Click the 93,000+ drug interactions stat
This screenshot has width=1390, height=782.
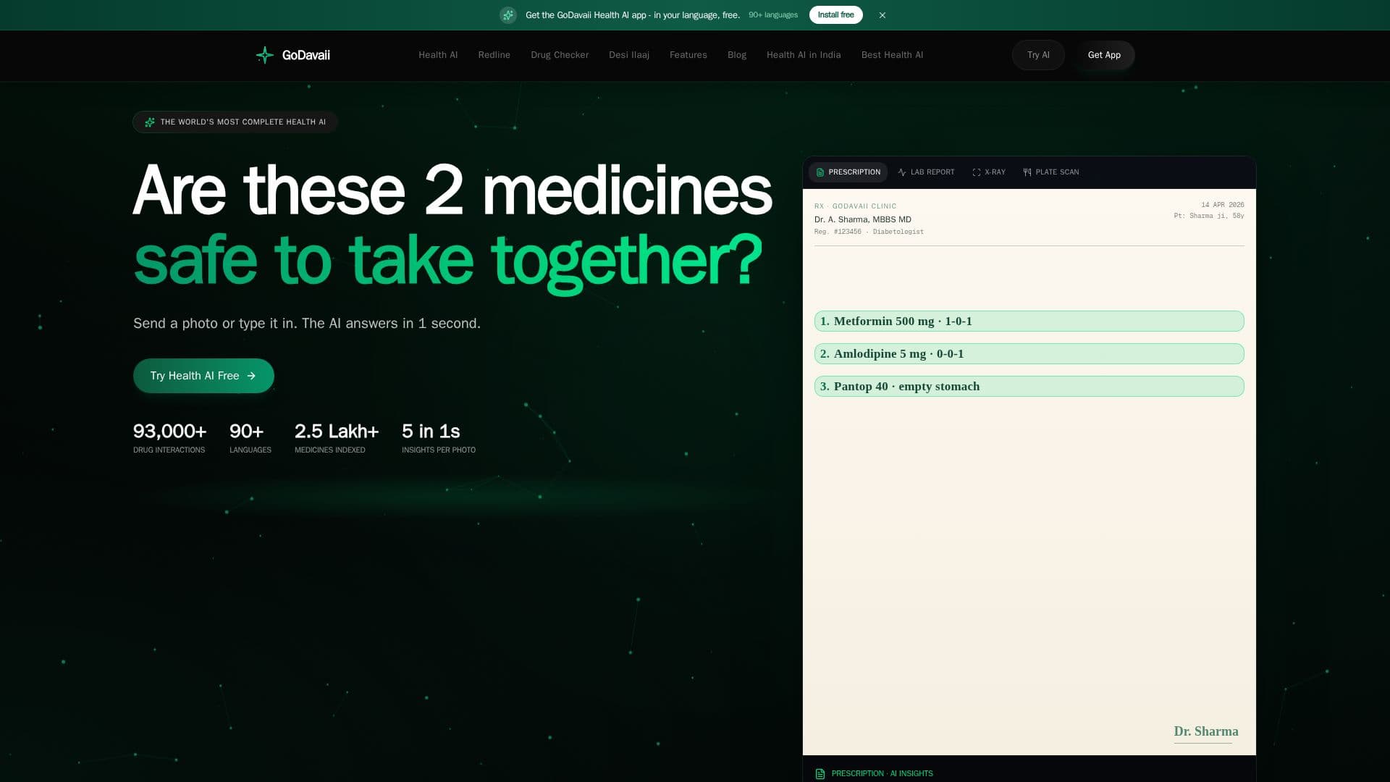tap(170, 439)
